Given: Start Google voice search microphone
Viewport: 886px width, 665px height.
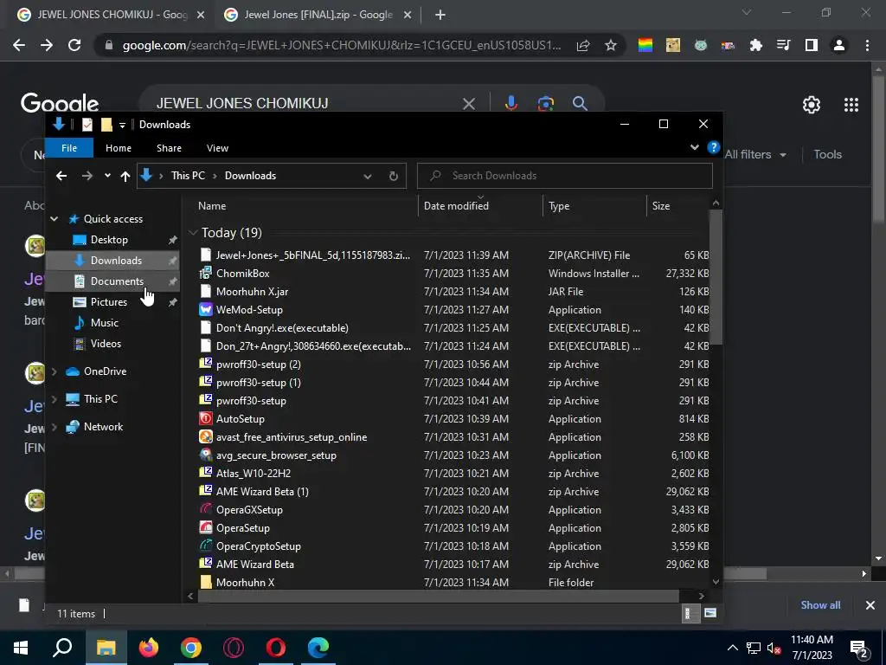Looking at the screenshot, I should [x=510, y=104].
